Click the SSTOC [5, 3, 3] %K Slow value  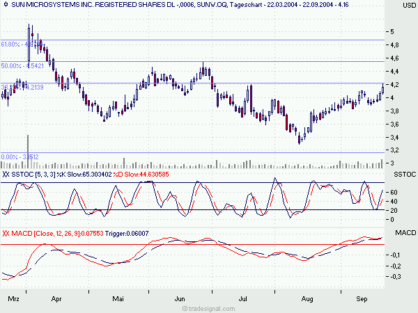[61, 175]
